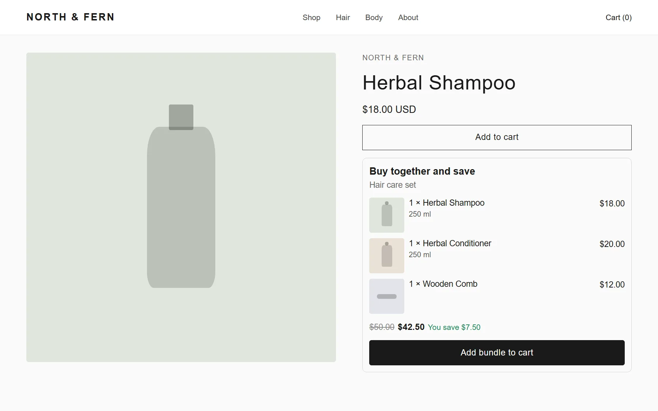This screenshot has height=411, width=658.
Task: Click the Wooden Comb bundle thumbnail
Action: (x=387, y=296)
